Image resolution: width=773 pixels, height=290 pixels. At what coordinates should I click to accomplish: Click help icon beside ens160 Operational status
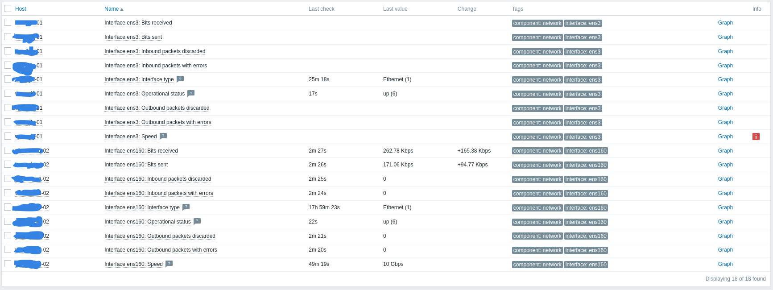pos(197,221)
